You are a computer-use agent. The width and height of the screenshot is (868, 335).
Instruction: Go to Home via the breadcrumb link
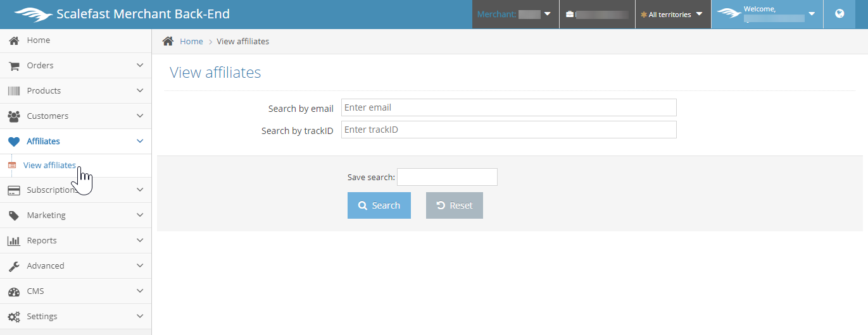(191, 42)
